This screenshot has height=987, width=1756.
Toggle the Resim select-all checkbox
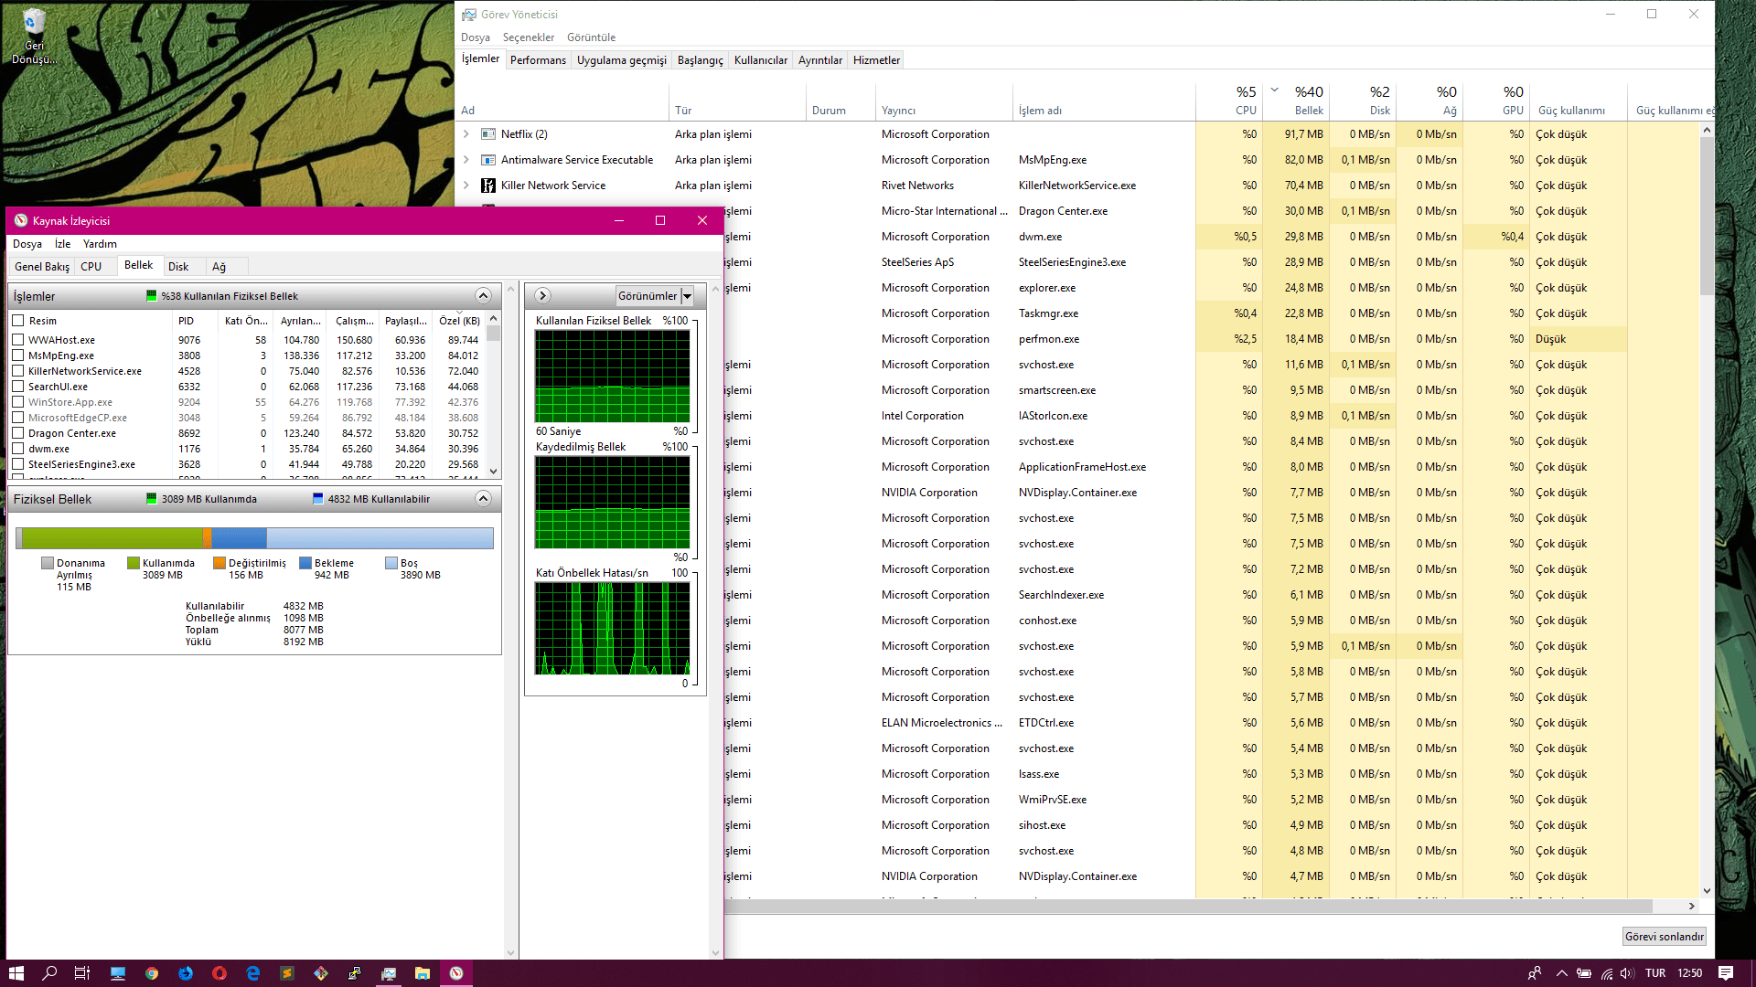(x=17, y=321)
